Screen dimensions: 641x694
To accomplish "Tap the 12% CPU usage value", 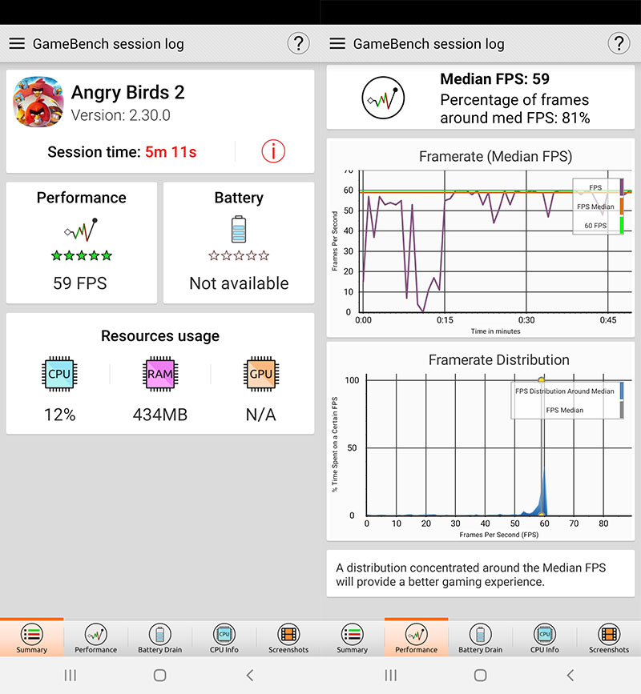I will tap(59, 415).
